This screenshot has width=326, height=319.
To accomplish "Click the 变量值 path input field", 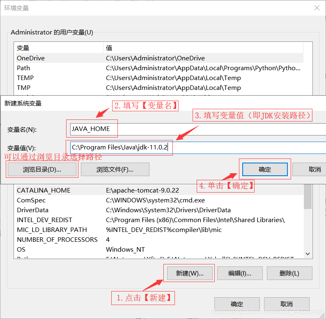I will coord(198,148).
